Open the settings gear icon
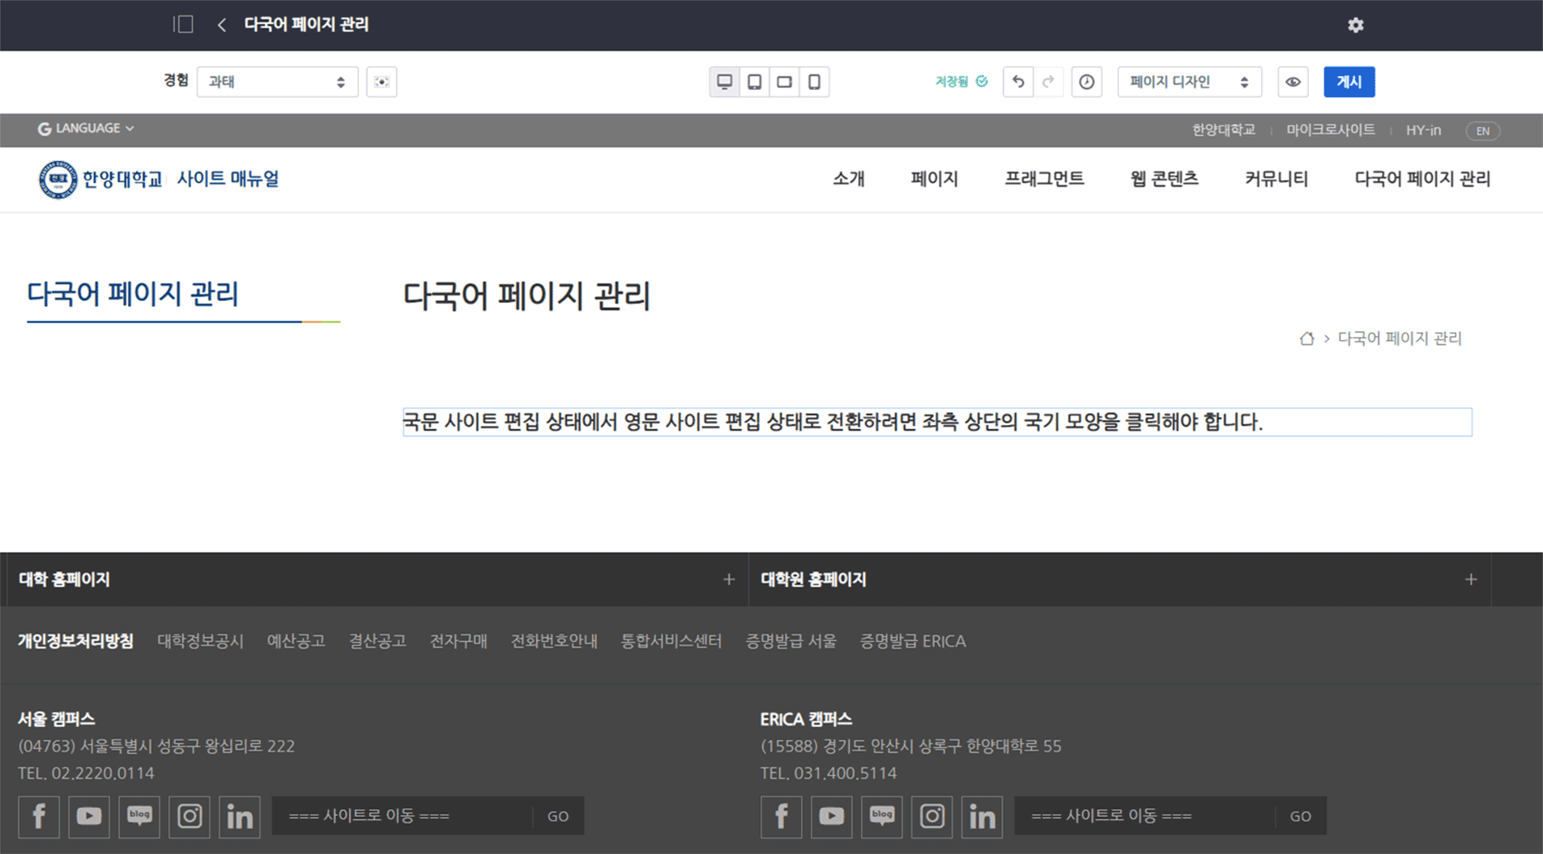Screen dimensions: 1543x854 point(1355,25)
